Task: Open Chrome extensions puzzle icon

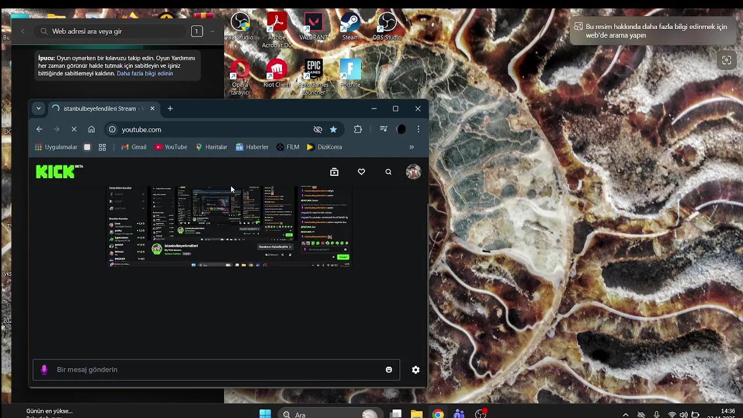Action: click(x=358, y=129)
